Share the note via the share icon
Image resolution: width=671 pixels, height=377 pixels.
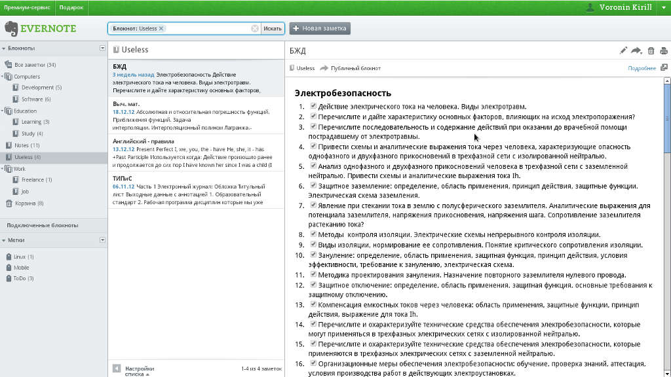pyautogui.click(x=635, y=49)
